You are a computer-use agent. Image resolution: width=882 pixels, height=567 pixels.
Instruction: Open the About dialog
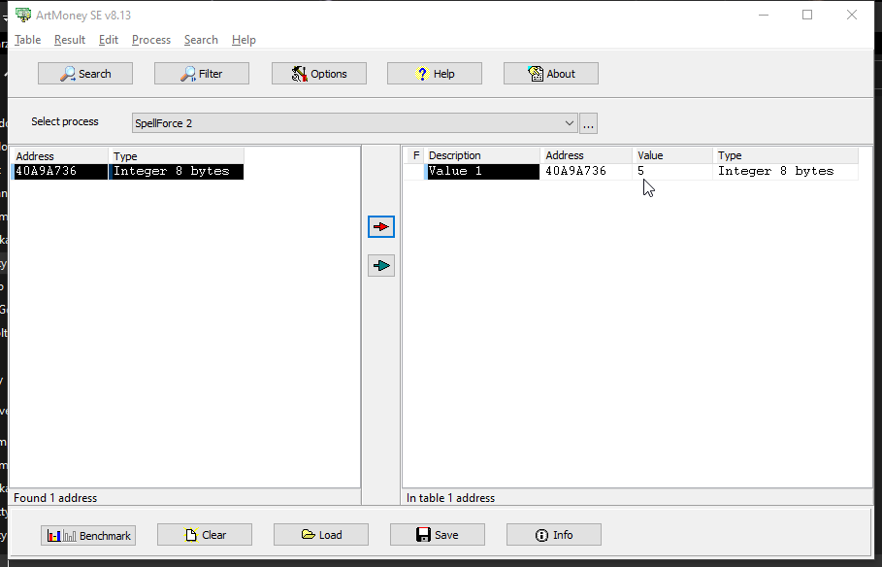coord(551,73)
